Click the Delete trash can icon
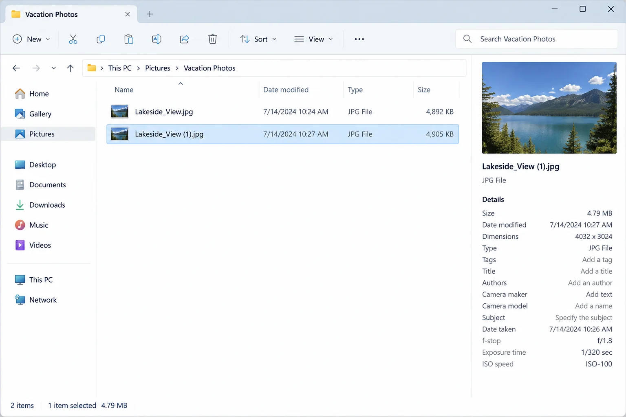This screenshot has width=626, height=417. click(212, 39)
